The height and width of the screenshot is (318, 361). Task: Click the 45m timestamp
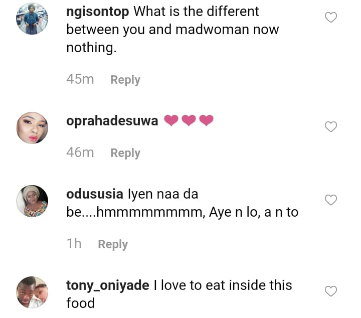coord(80,79)
